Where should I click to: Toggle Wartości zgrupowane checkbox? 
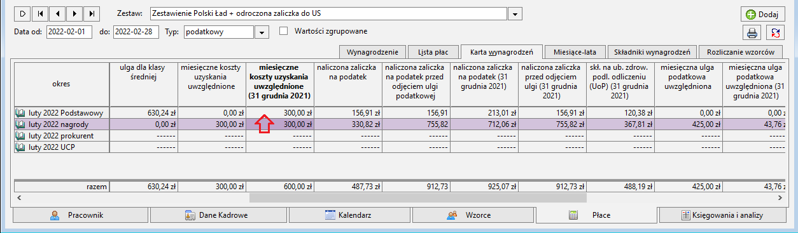click(x=284, y=30)
